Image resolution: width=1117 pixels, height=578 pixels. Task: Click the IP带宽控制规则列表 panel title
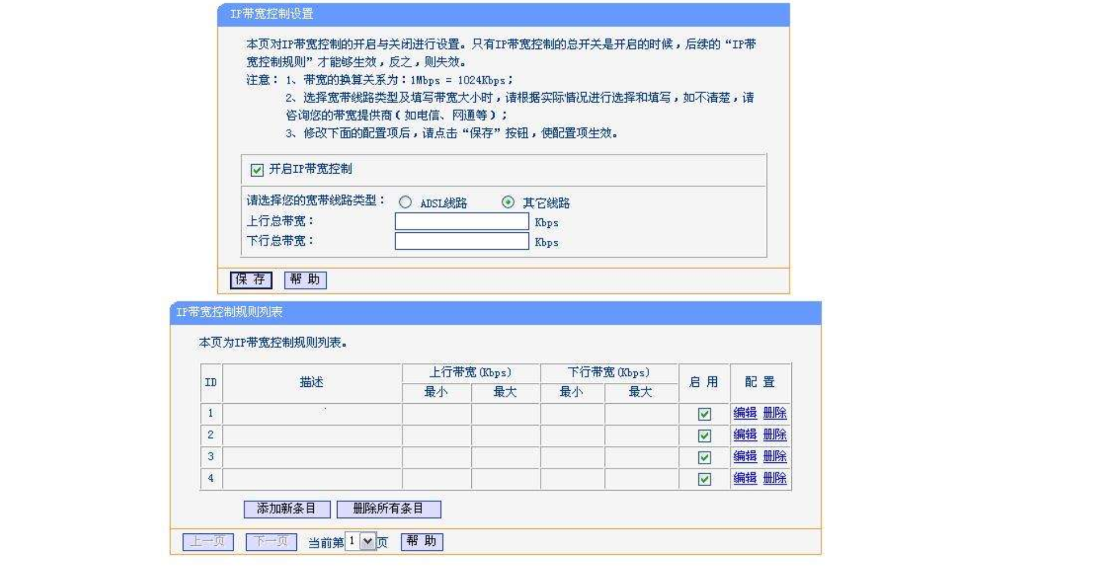(229, 312)
